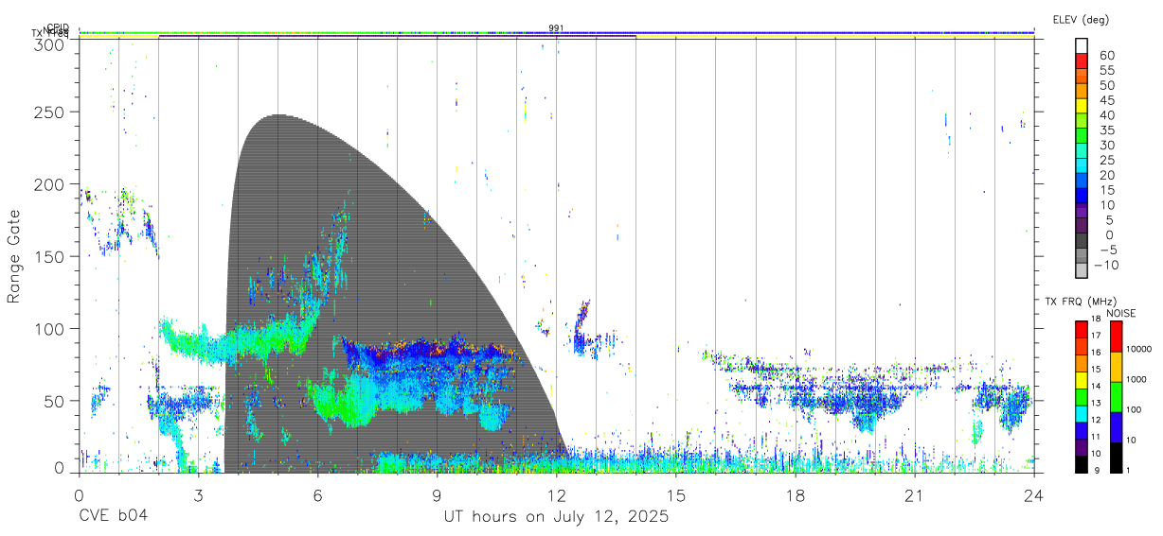This screenshot has width=1163, height=536.
Task: Click the '6' tick on the UT hours axis
Action: click(317, 495)
